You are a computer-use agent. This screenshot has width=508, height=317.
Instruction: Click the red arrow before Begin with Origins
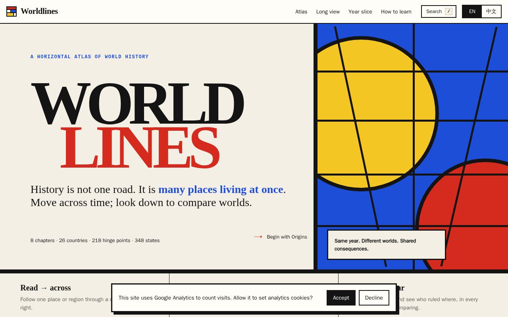258,237
